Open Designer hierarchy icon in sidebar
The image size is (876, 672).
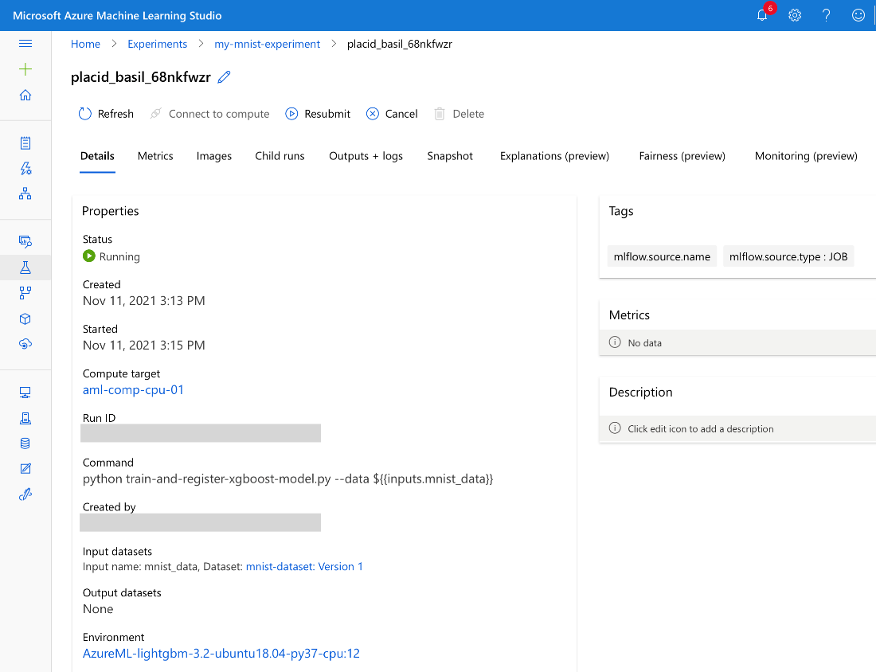[25, 193]
